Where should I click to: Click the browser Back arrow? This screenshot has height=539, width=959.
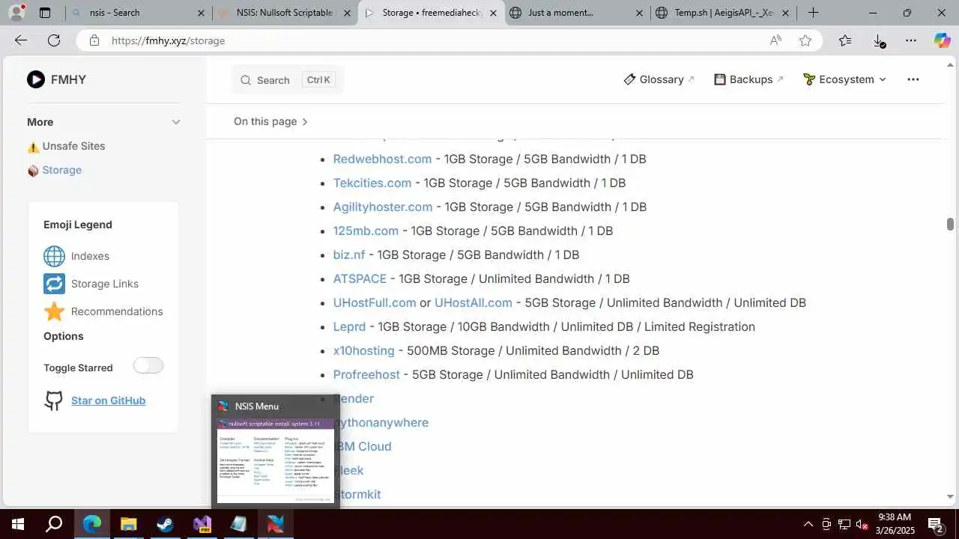tap(21, 40)
